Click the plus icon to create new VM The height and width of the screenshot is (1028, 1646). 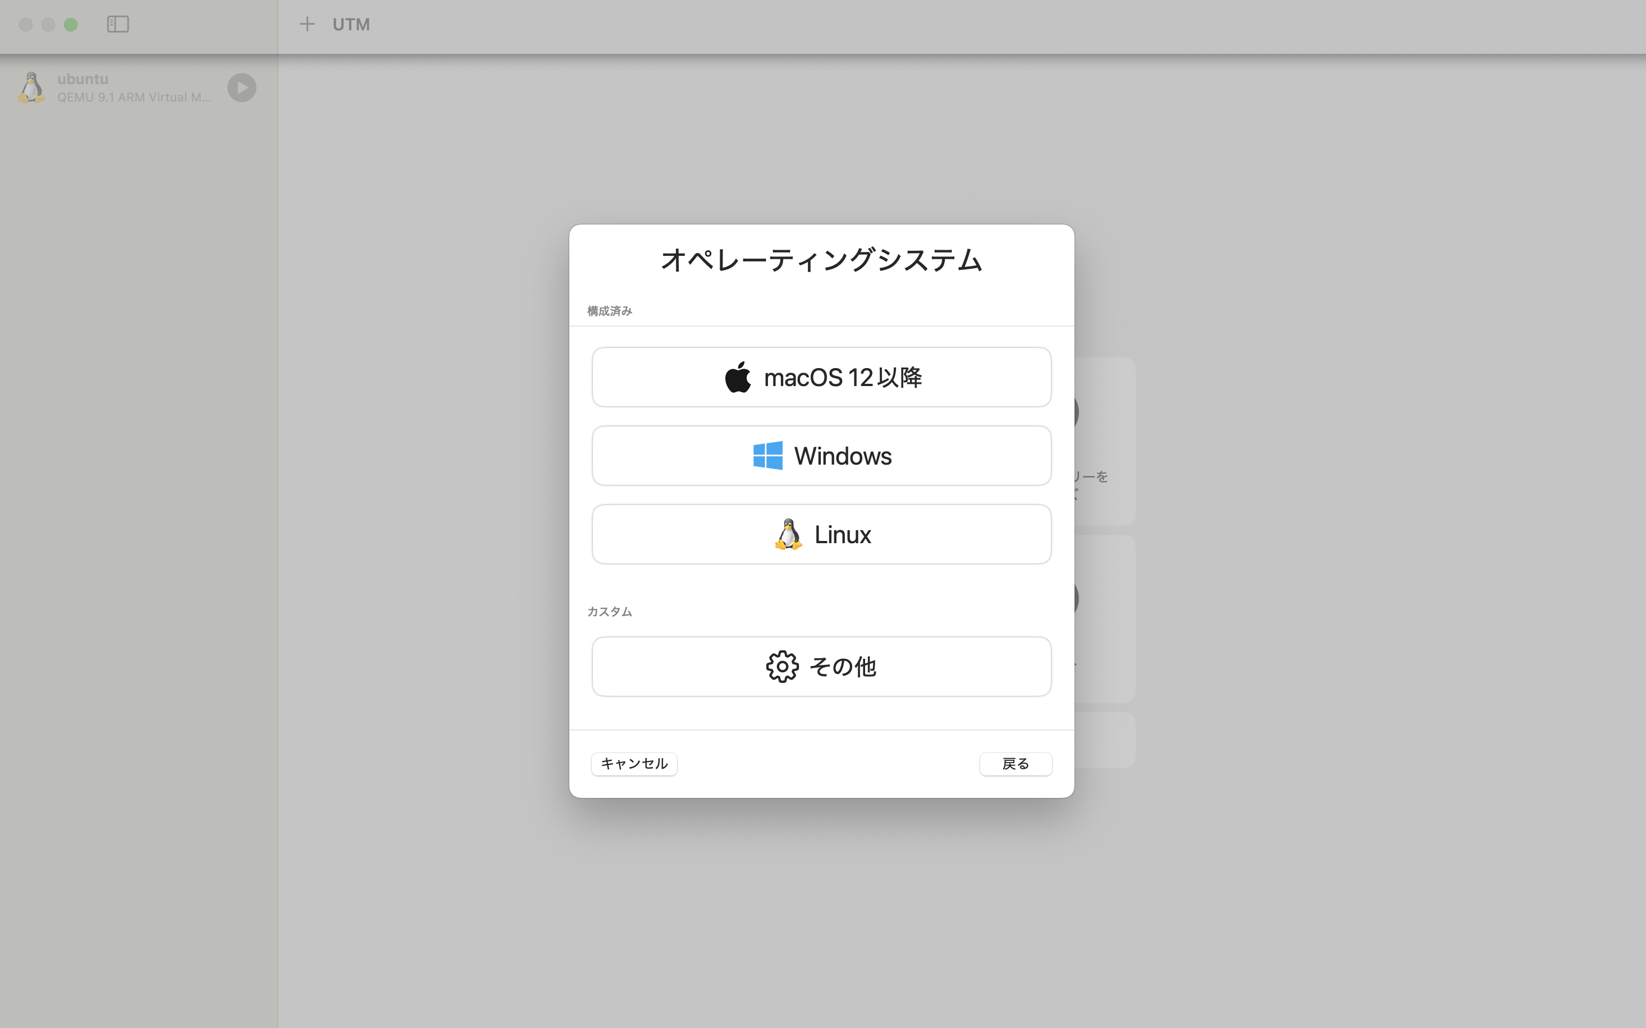tap(308, 25)
